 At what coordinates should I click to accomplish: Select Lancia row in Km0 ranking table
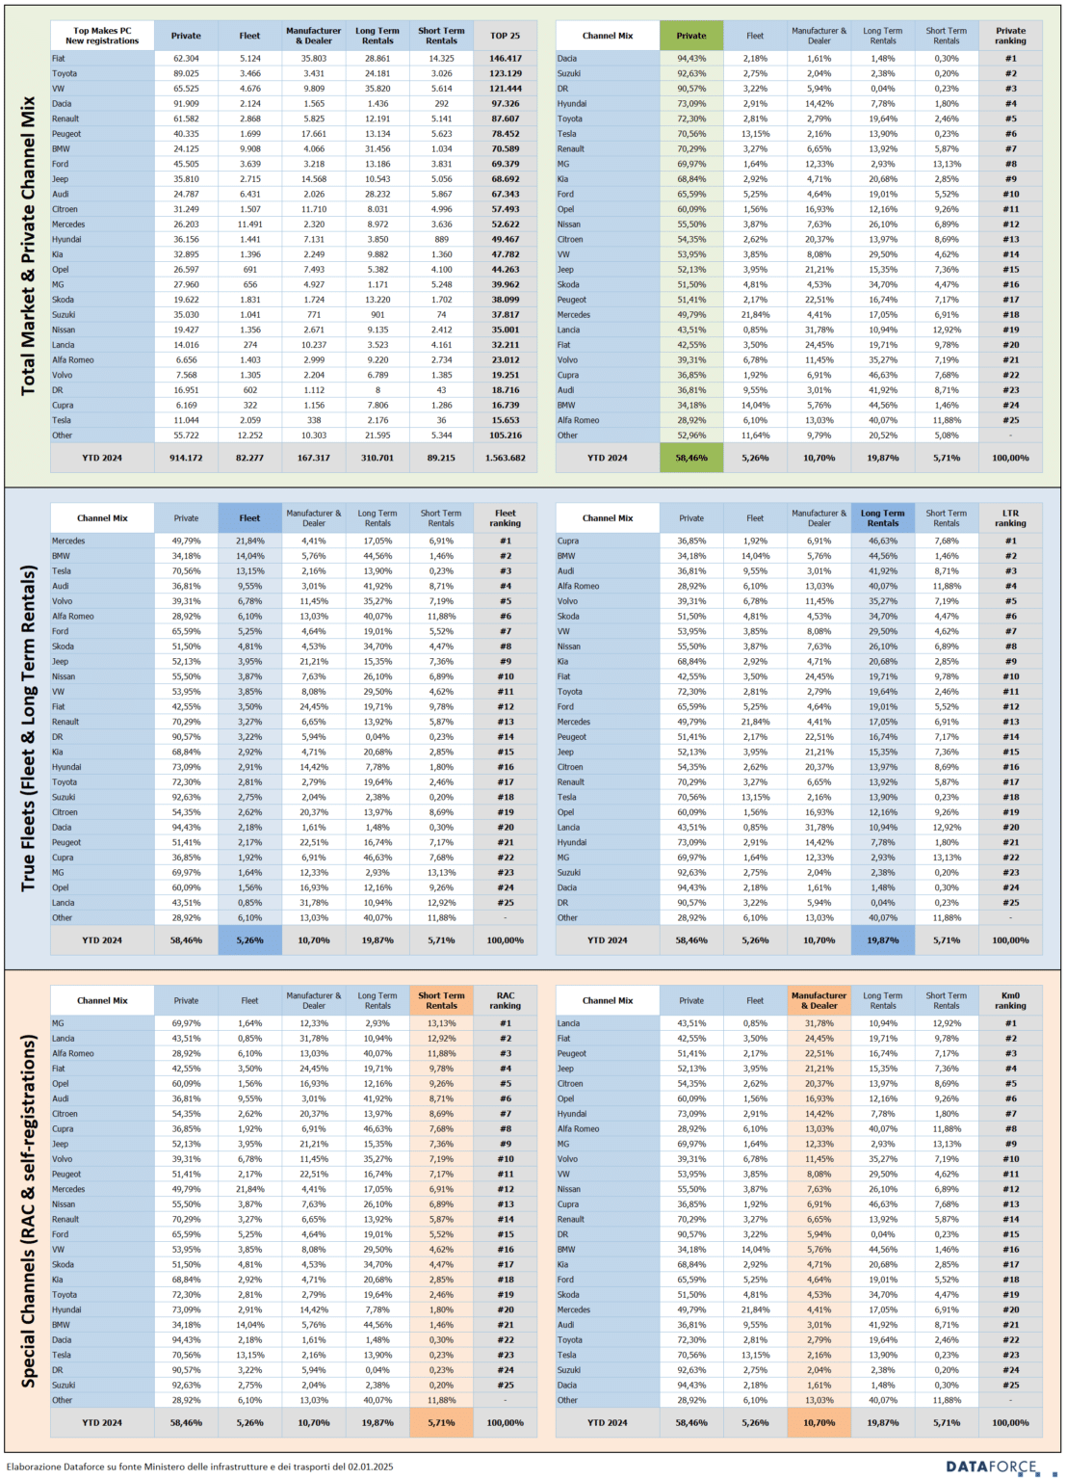click(799, 1023)
